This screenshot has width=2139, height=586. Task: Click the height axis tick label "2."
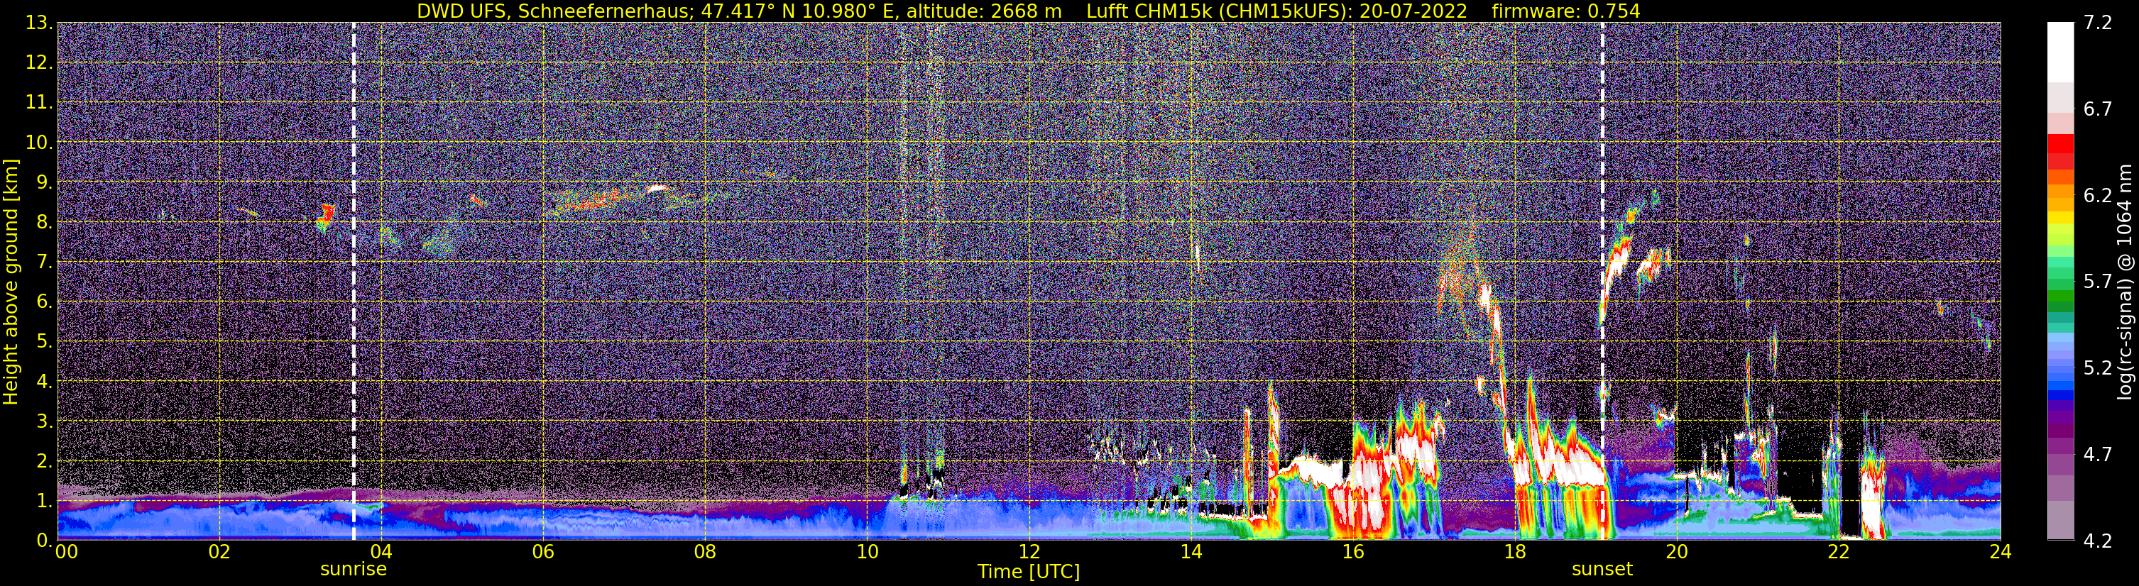[44, 460]
